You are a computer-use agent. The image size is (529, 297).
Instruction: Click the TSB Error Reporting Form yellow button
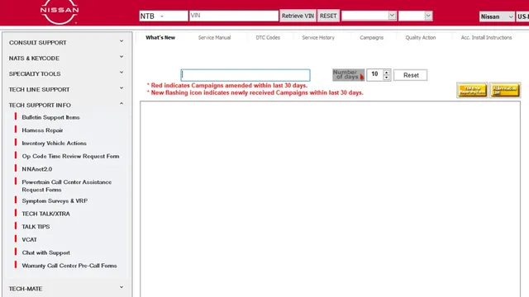(472, 90)
